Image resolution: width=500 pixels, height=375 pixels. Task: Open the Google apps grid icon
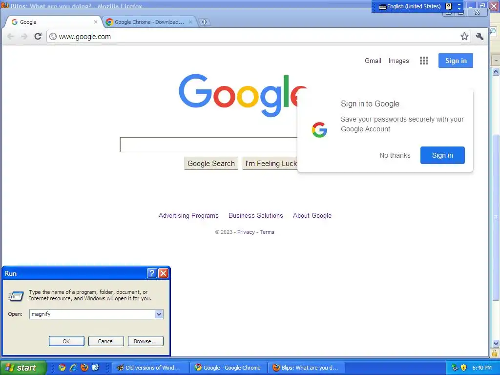click(x=424, y=61)
